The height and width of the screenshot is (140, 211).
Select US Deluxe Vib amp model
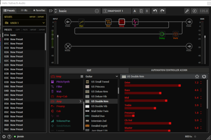[x=99, y=96]
